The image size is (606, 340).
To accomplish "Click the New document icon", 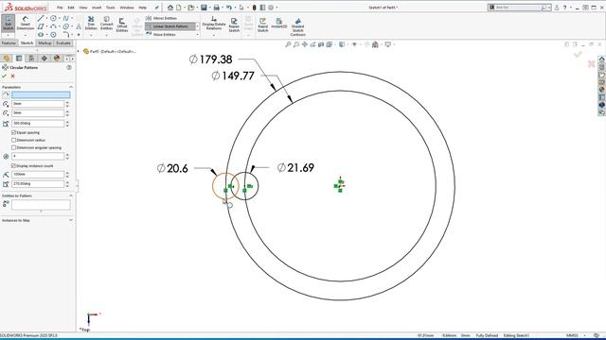I will pos(179,8).
